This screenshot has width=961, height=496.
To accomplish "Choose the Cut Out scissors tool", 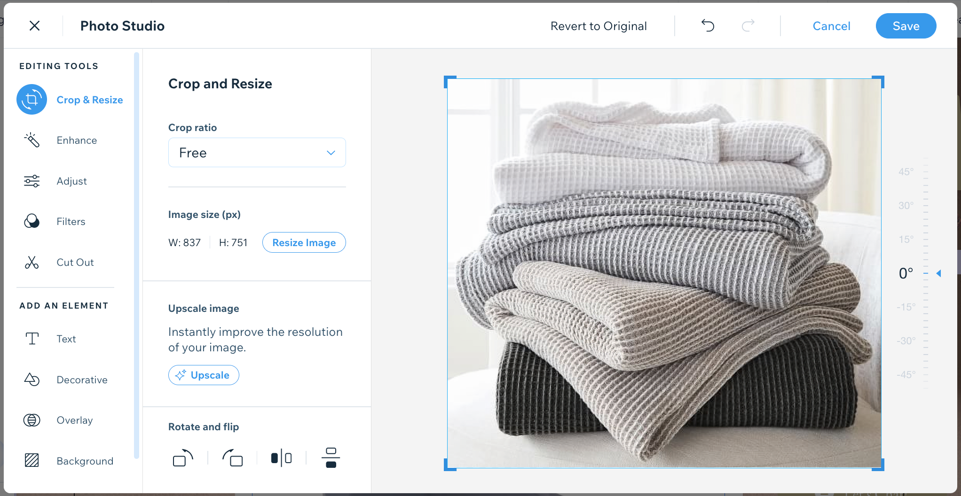I will pos(32,262).
